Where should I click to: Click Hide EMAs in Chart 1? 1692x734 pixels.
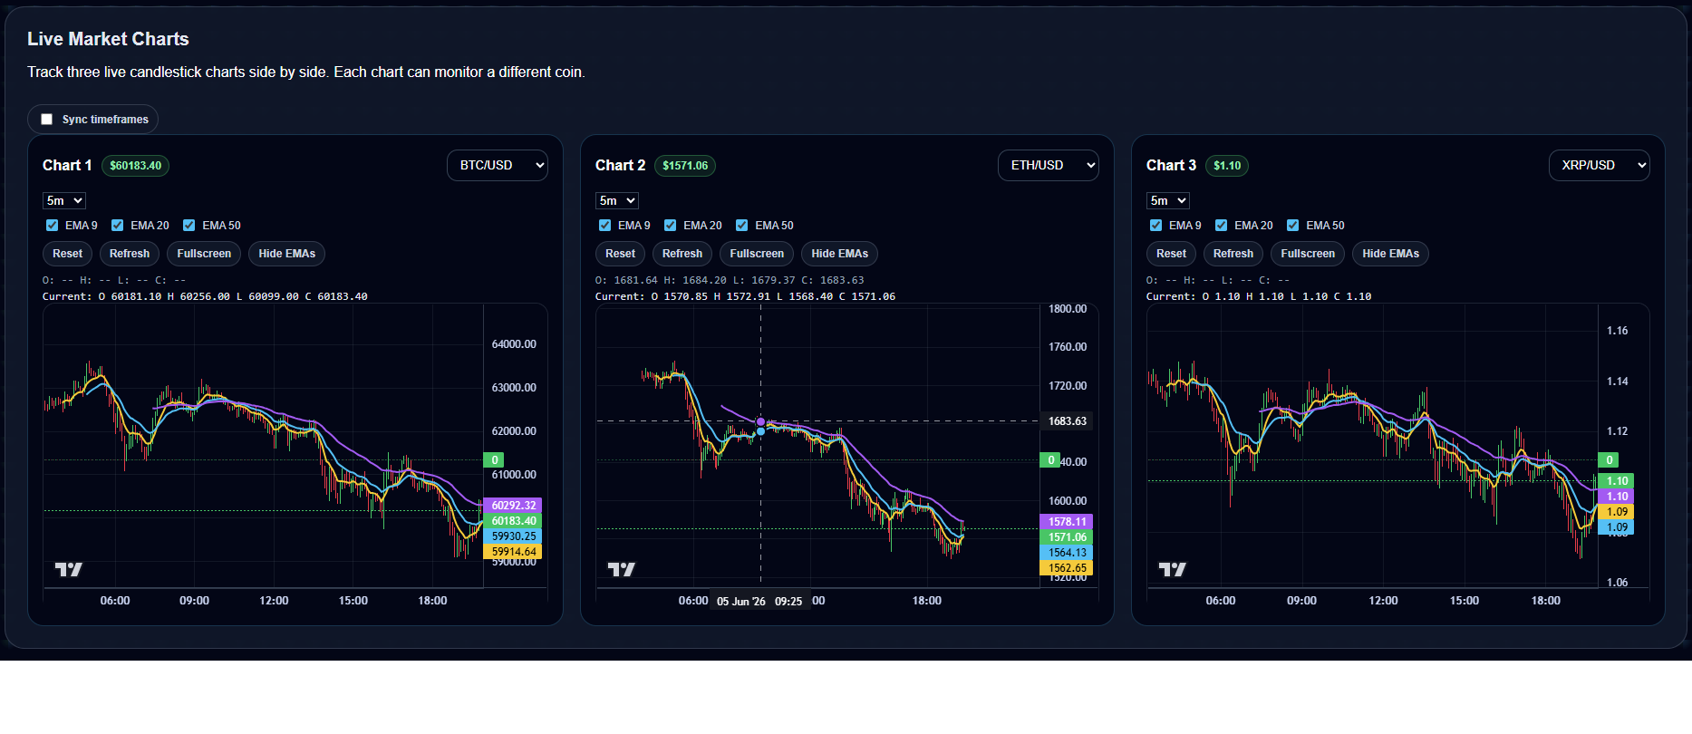pos(286,254)
